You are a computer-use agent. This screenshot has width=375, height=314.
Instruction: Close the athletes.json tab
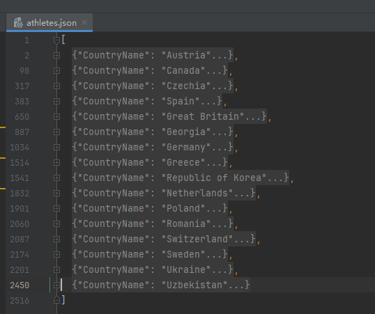point(84,22)
